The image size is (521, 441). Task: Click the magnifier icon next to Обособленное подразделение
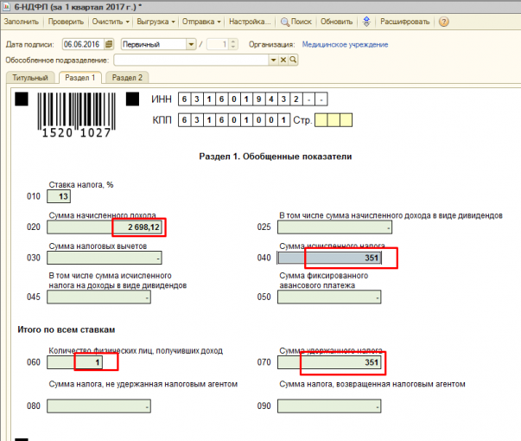click(x=293, y=61)
